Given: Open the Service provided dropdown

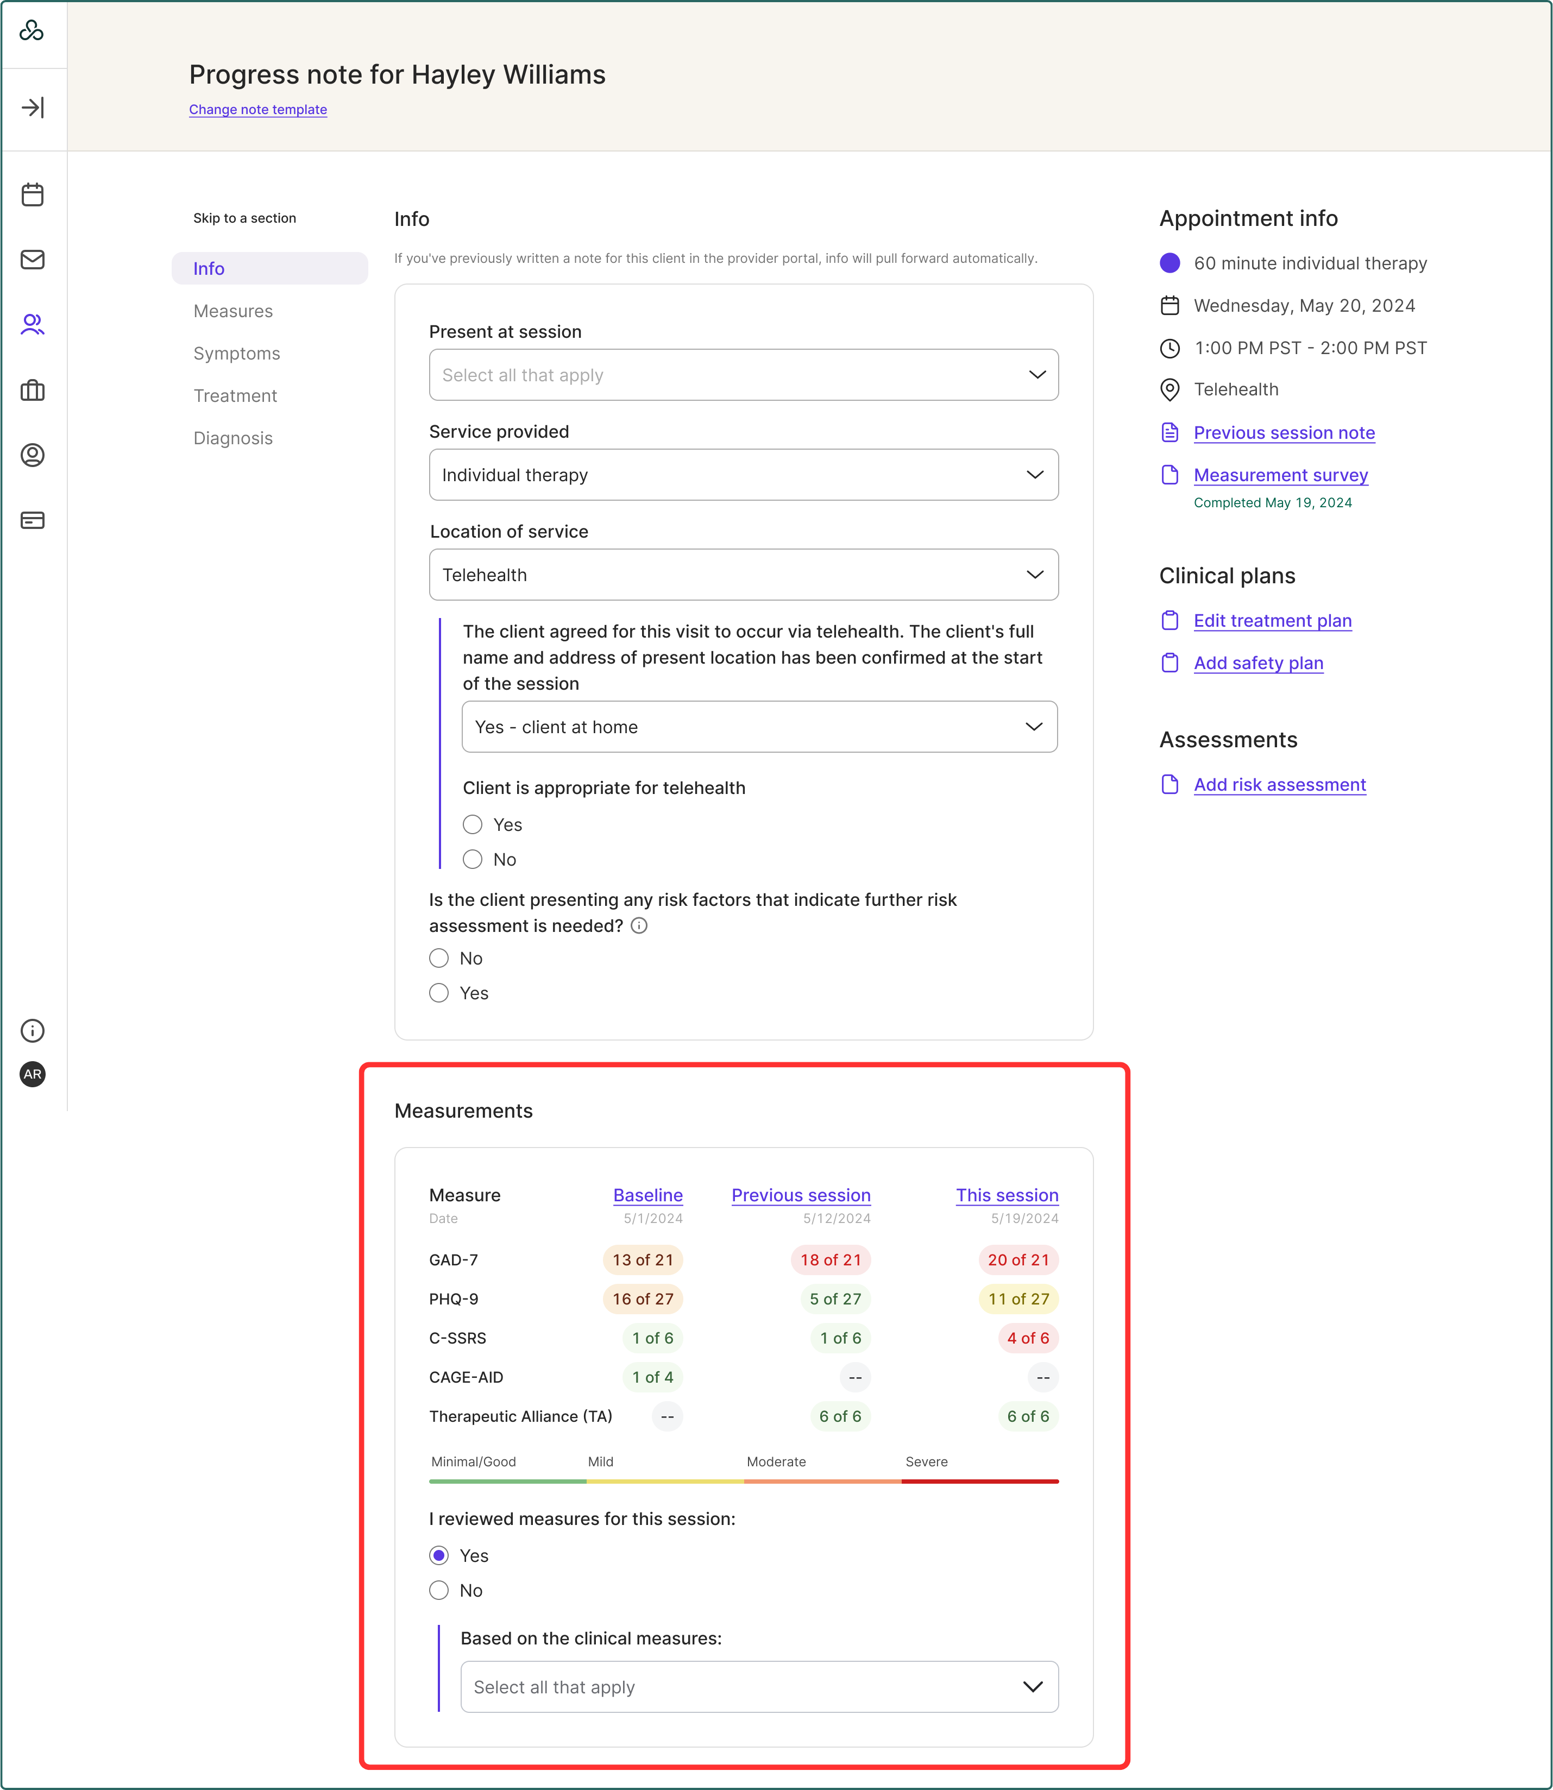Looking at the screenshot, I should pos(744,474).
